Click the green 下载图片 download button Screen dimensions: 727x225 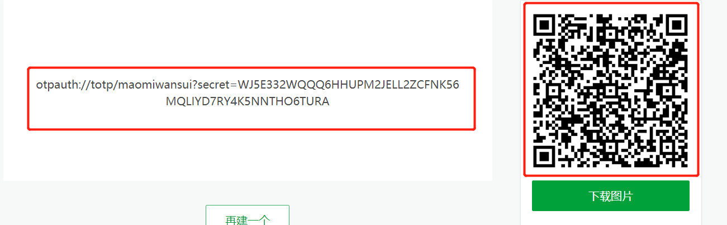tap(610, 195)
